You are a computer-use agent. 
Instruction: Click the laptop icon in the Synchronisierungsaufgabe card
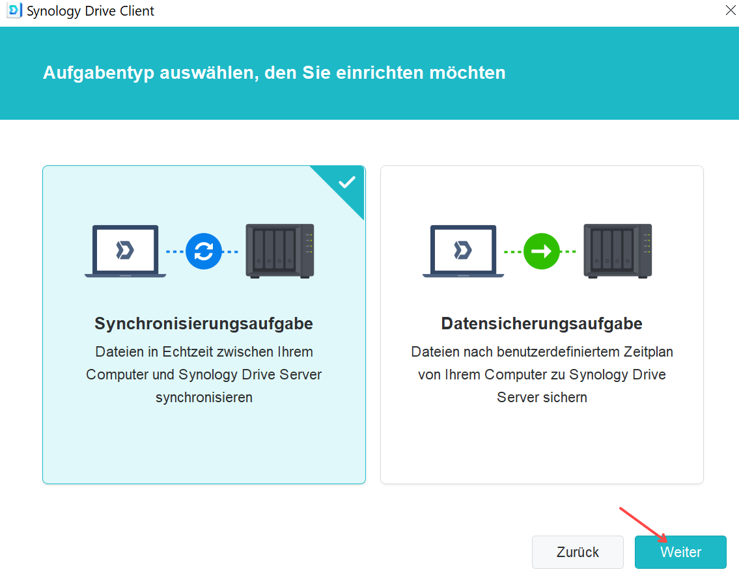[x=125, y=251]
